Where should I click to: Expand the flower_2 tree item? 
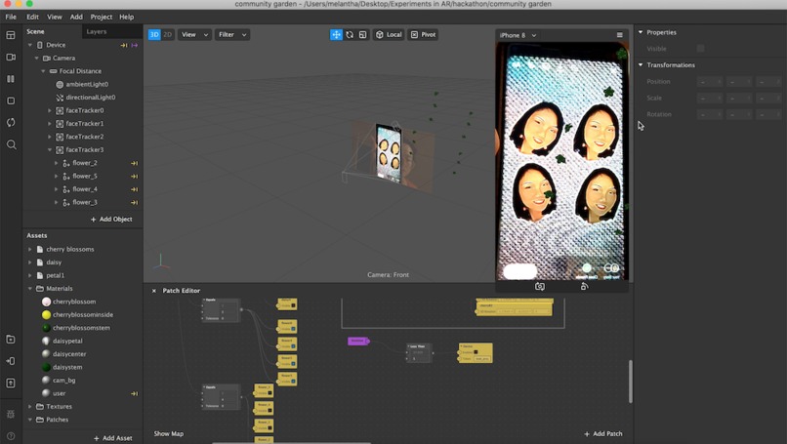[x=57, y=163]
